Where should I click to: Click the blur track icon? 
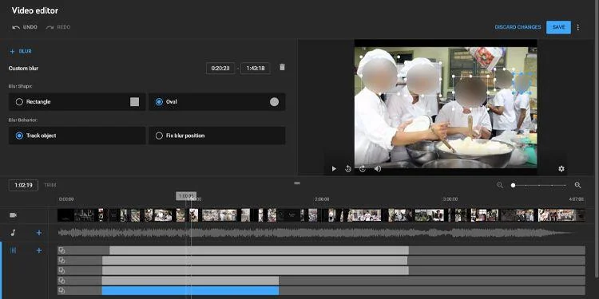(x=13, y=250)
